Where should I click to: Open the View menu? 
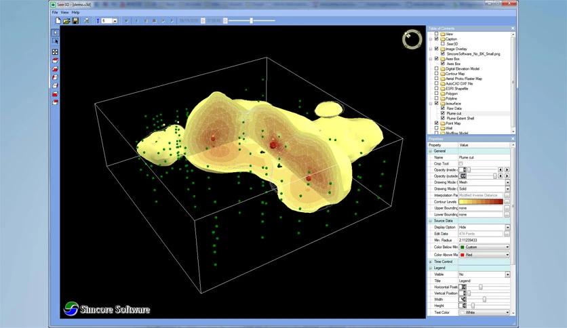pos(64,12)
